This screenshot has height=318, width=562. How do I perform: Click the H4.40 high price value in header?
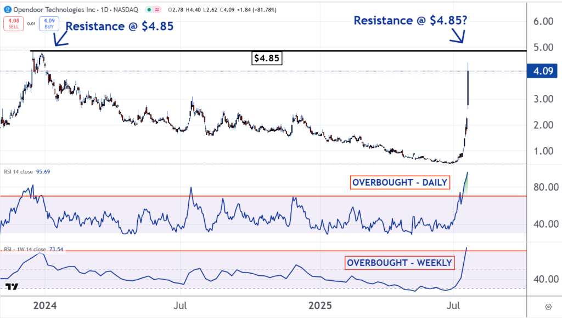(193, 10)
